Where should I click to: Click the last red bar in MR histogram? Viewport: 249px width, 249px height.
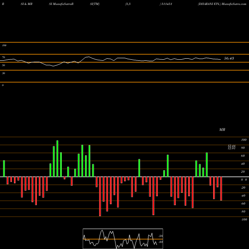[221, 189]
